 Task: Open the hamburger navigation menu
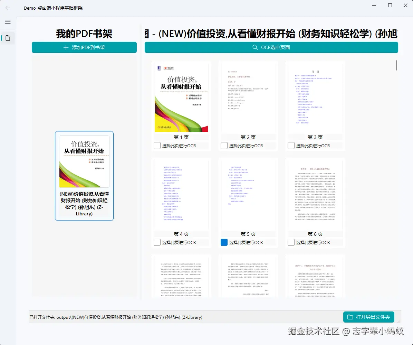coord(8,22)
